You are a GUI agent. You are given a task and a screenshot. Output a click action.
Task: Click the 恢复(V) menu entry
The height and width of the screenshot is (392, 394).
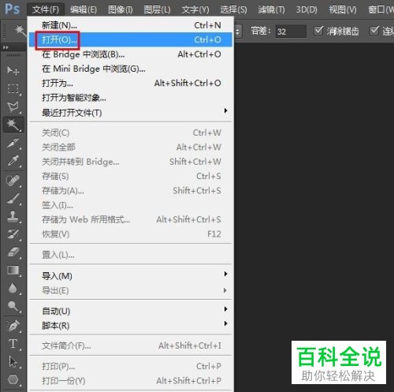click(x=131, y=233)
